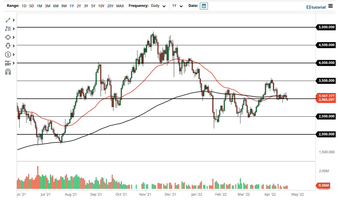Image resolution: width=338 pixels, height=202 pixels.
Task: Open the 1Y period dropdown
Action: pos(177,6)
